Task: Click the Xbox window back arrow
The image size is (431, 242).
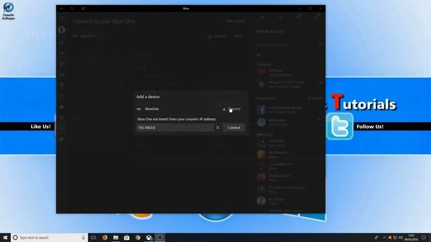Action: 61,9
